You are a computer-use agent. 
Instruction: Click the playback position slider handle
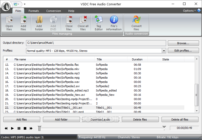(39, 128)
